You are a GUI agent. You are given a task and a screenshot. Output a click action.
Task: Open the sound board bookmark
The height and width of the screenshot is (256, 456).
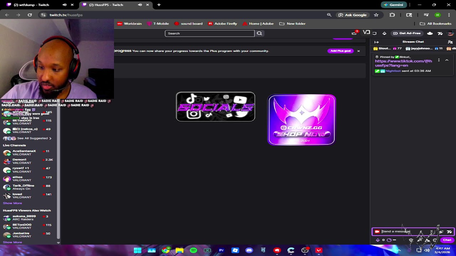(188, 24)
